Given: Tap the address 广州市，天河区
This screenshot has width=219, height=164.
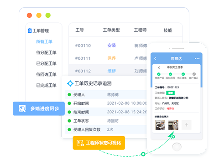Looking at the screenshot, I should [x=170, y=103].
